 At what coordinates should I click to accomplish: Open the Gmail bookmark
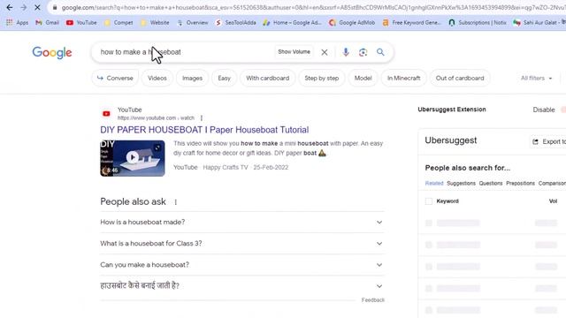tap(47, 22)
